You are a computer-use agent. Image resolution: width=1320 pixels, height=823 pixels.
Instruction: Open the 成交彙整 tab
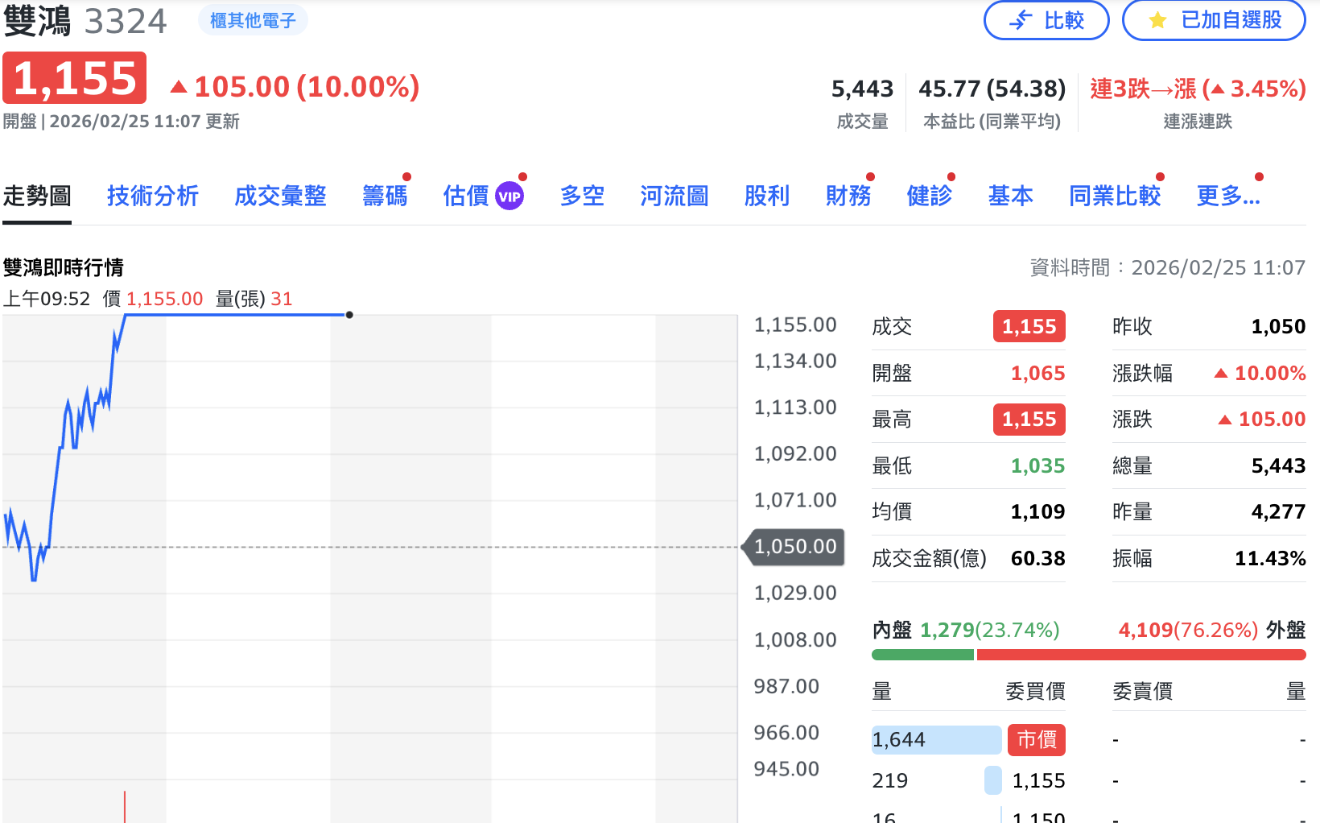280,196
